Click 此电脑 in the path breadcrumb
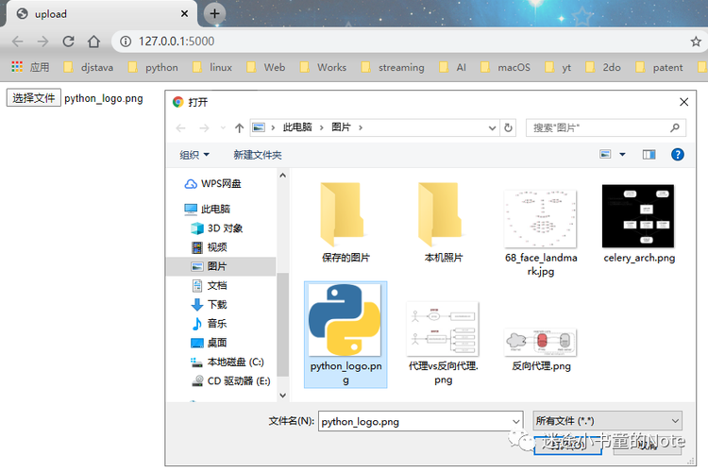 [x=297, y=127]
